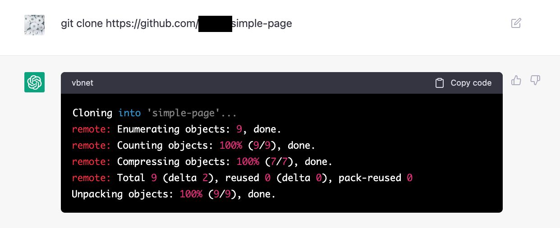Click the green ChatGPT logo avatar
560x228 pixels.
[34, 82]
